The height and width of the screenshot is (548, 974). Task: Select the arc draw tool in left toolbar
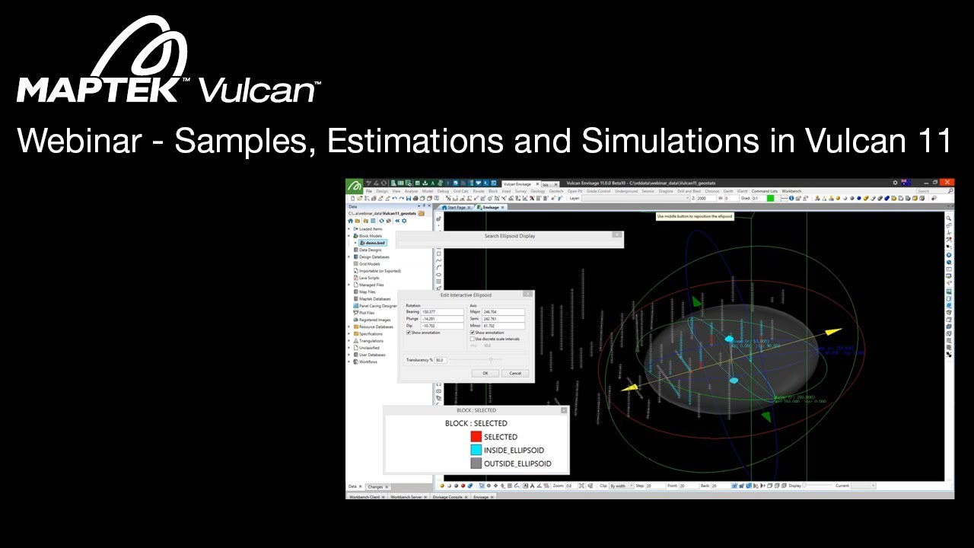tap(438, 267)
